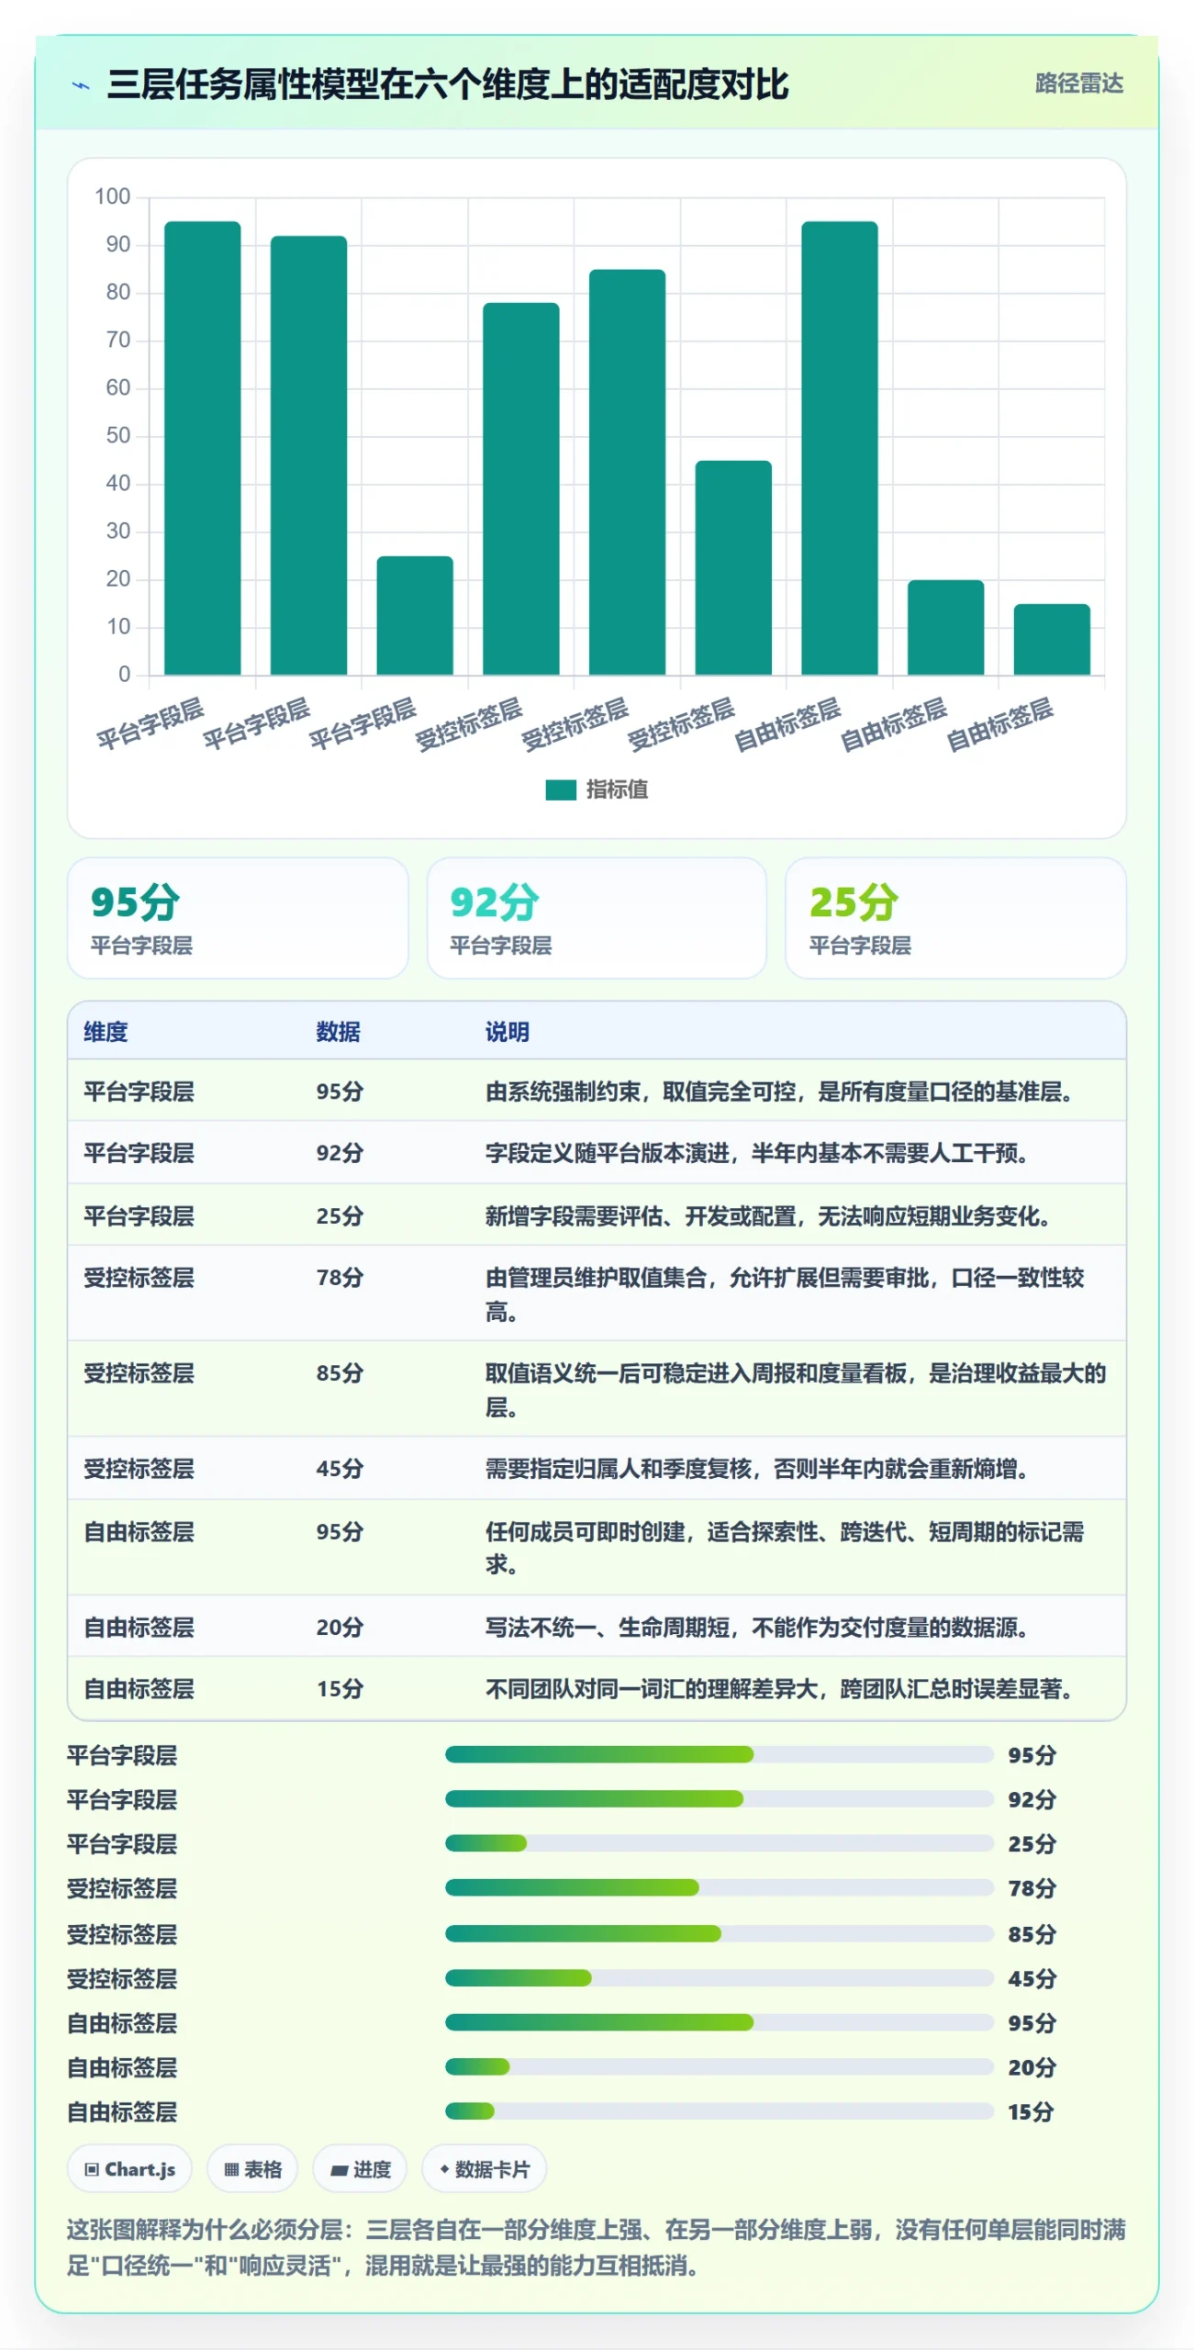Toggle the 指标值 legend color swatch
1194x2350 pixels.
click(x=560, y=789)
